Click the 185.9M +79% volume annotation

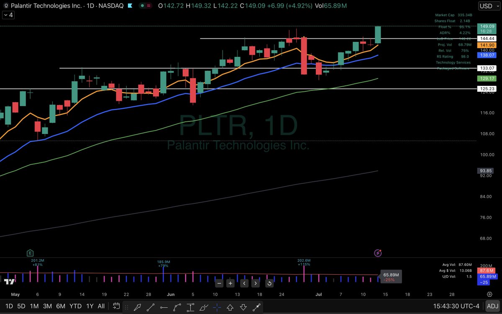(x=163, y=263)
